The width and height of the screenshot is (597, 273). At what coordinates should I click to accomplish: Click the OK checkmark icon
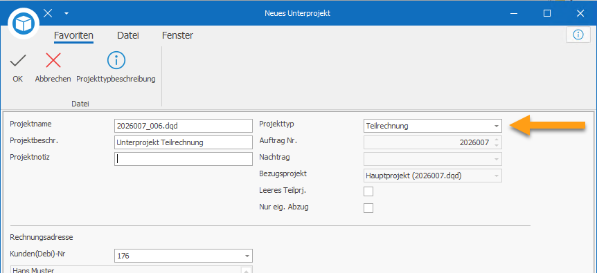click(x=17, y=61)
